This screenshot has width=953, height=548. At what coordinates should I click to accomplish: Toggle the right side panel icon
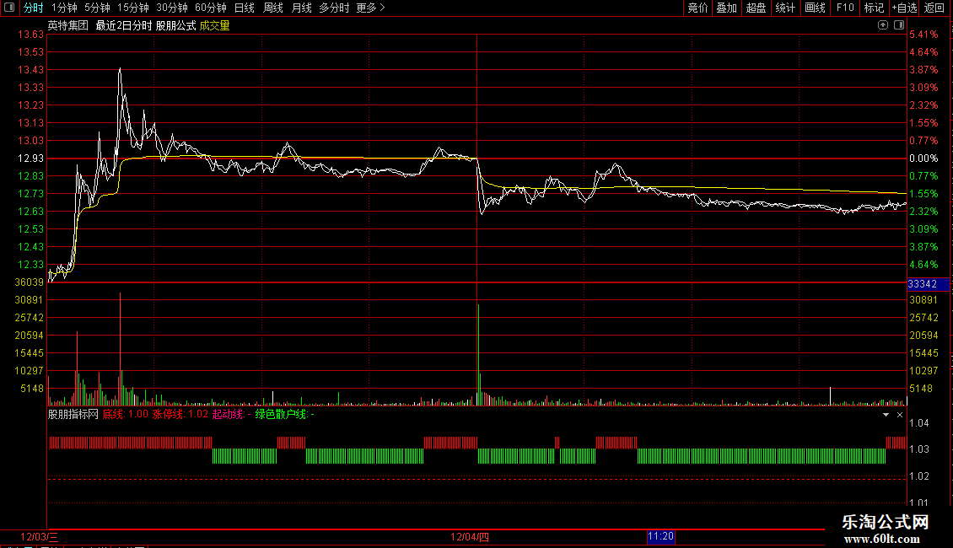[899, 25]
